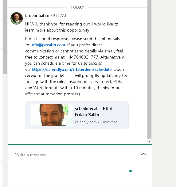Screen dimensions: 176x187
Task: Click the TODAY date divider label
Action: (x=77, y=7)
